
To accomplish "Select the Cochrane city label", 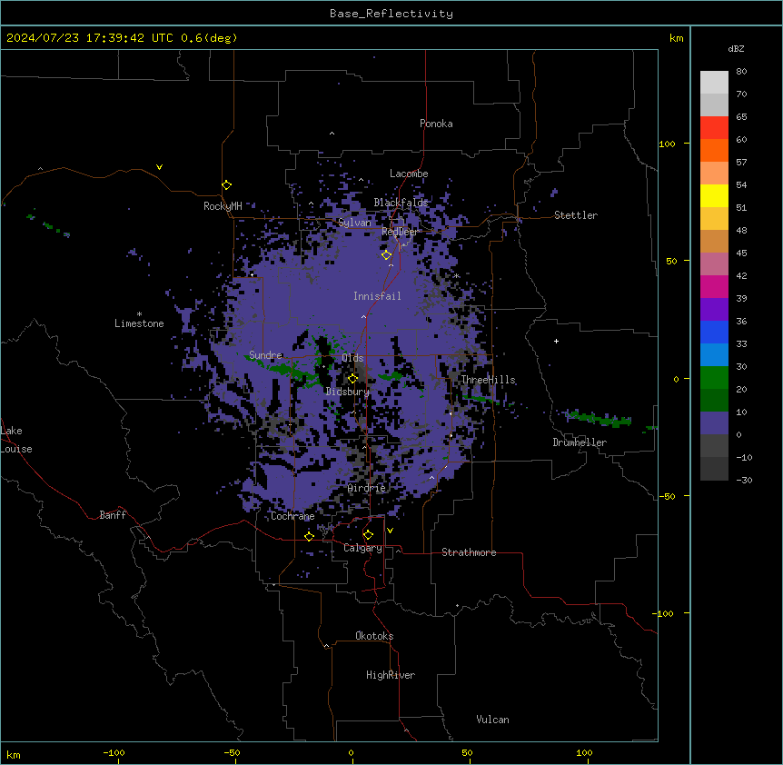I will coord(292,516).
